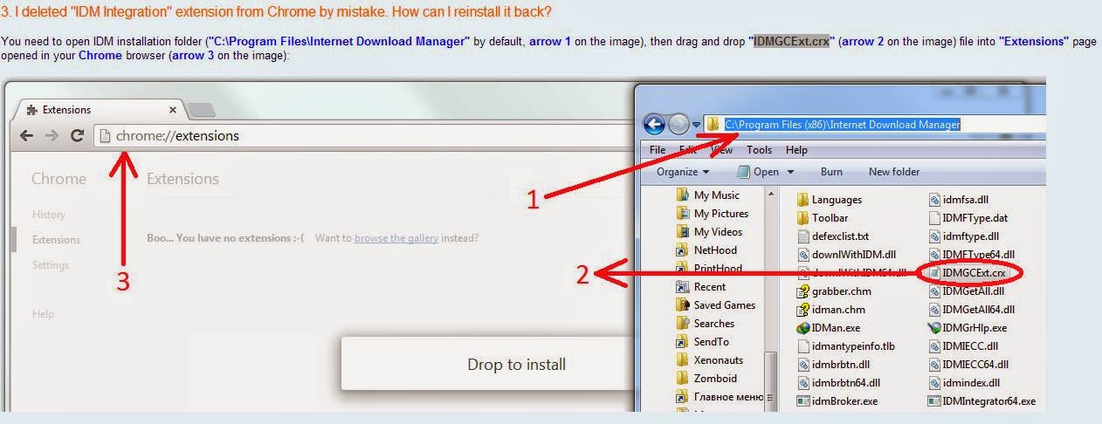The width and height of the screenshot is (1102, 424).
Task: Select IDMIECC64.dll file icon
Action: point(934,365)
